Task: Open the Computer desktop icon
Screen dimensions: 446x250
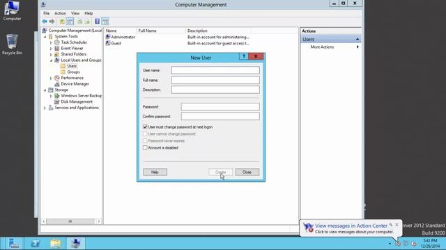Action: tap(12, 10)
